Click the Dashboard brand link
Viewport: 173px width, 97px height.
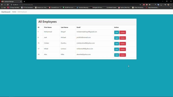coord(6,12)
